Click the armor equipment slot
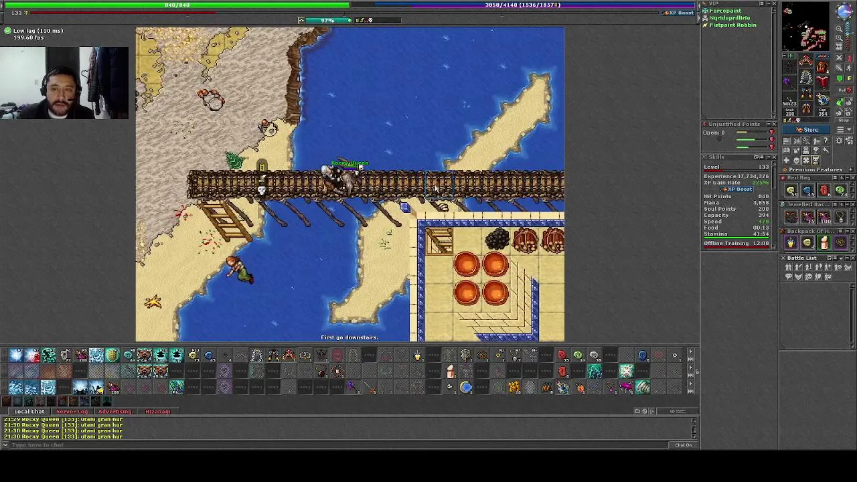Image resolution: width=857 pixels, height=482 pixels. tap(806, 77)
